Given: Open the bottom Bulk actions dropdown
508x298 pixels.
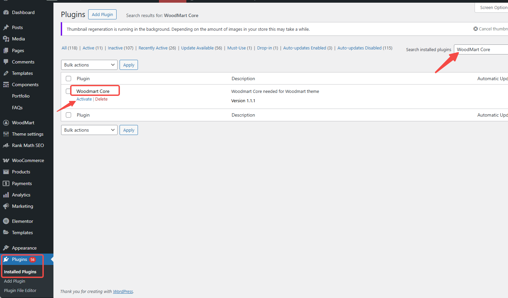Looking at the screenshot, I should (89, 130).
